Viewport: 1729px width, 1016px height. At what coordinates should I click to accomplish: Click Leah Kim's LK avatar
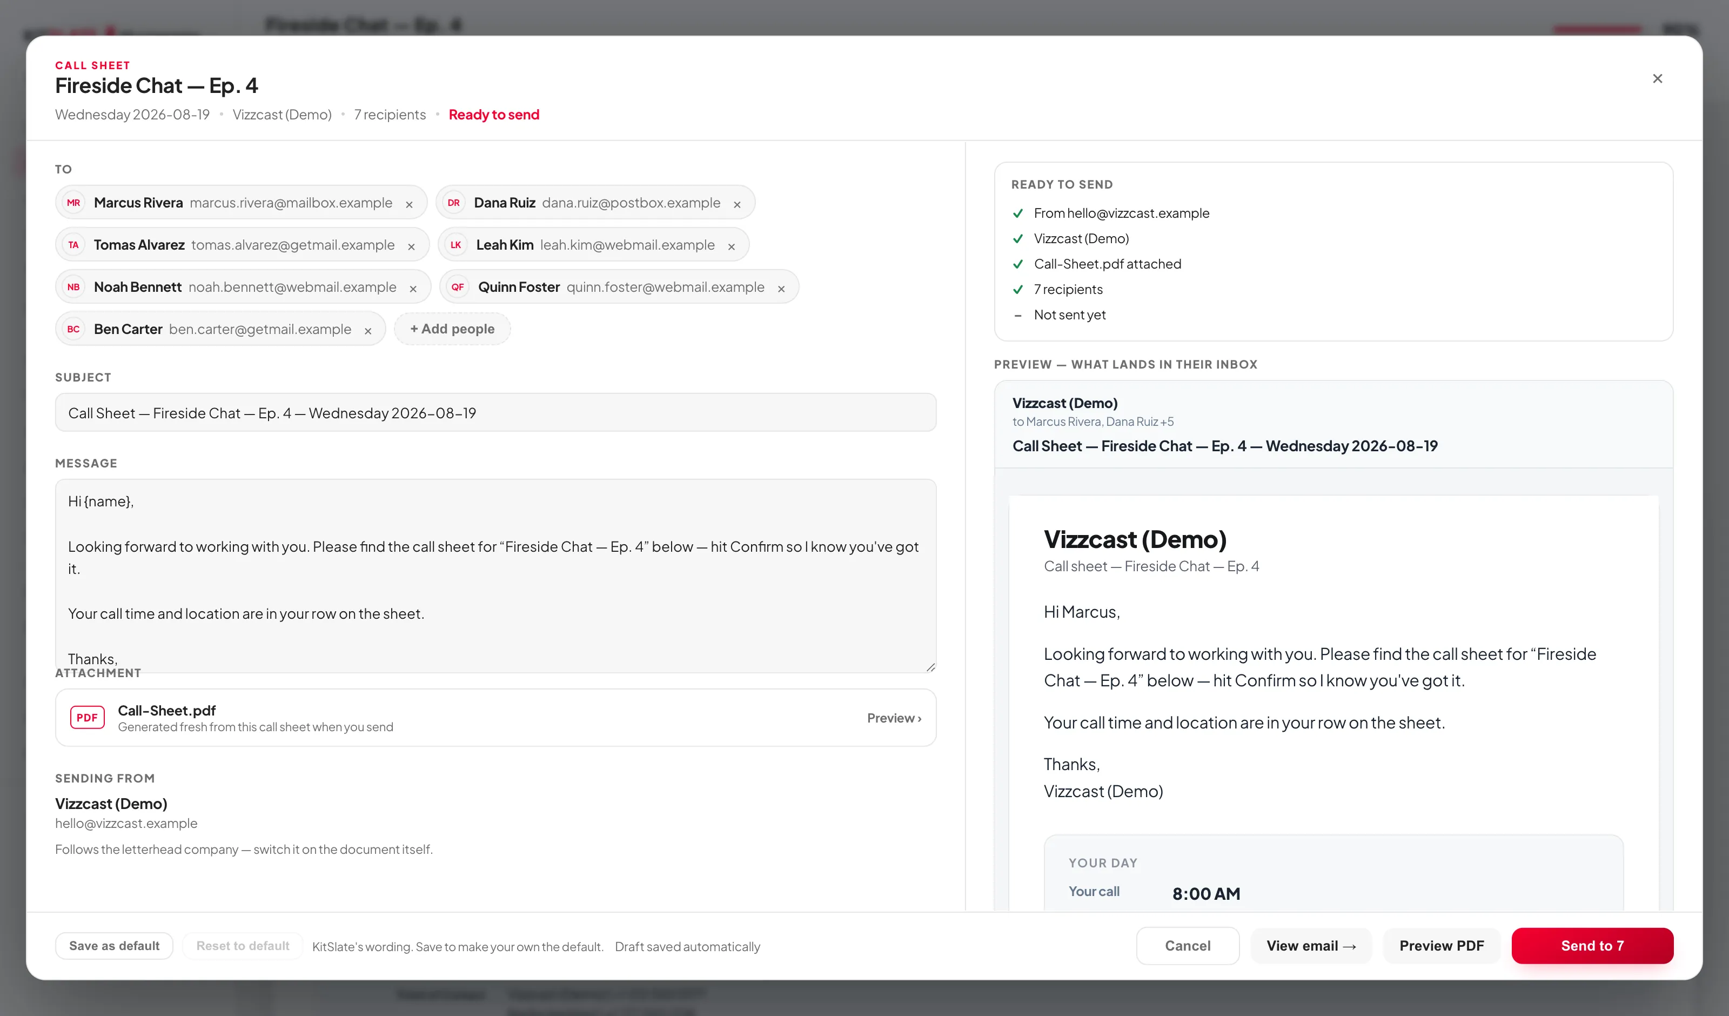pos(455,245)
